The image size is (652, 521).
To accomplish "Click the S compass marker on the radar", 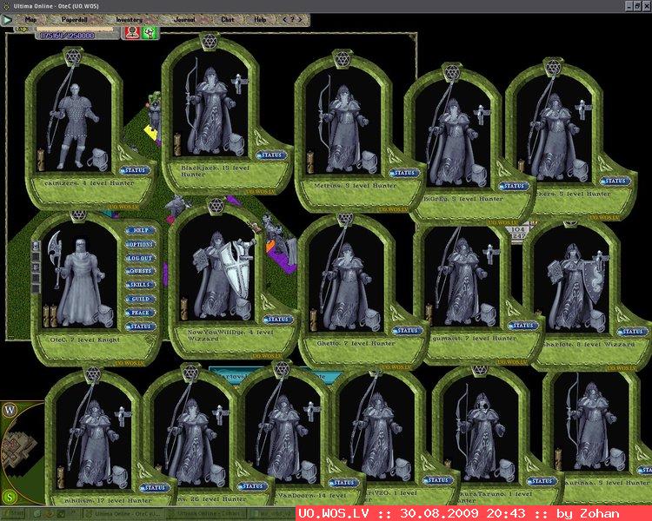I will 10,497.
